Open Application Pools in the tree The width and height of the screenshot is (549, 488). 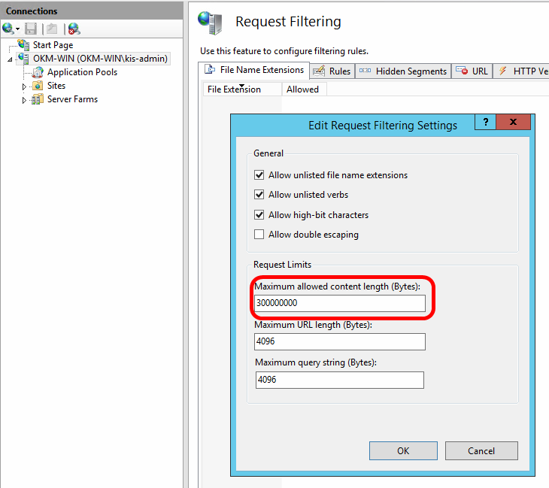[x=82, y=72]
